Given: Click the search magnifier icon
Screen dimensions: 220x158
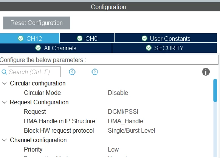Looking at the screenshot, I should pyautogui.click(x=4, y=72).
